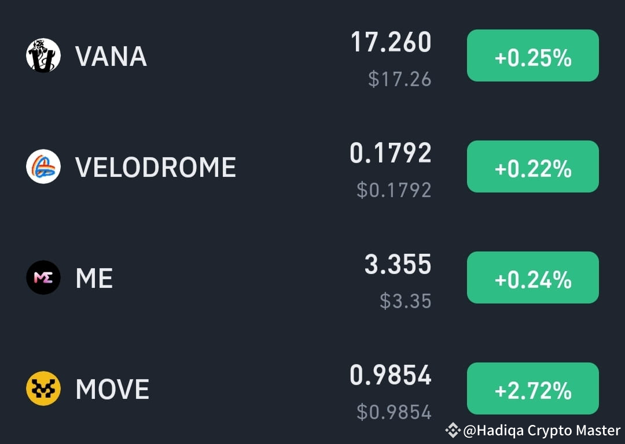The height and width of the screenshot is (444, 625).
Task: Tap the +0.22% change button for VELODROME
Action: click(x=533, y=166)
